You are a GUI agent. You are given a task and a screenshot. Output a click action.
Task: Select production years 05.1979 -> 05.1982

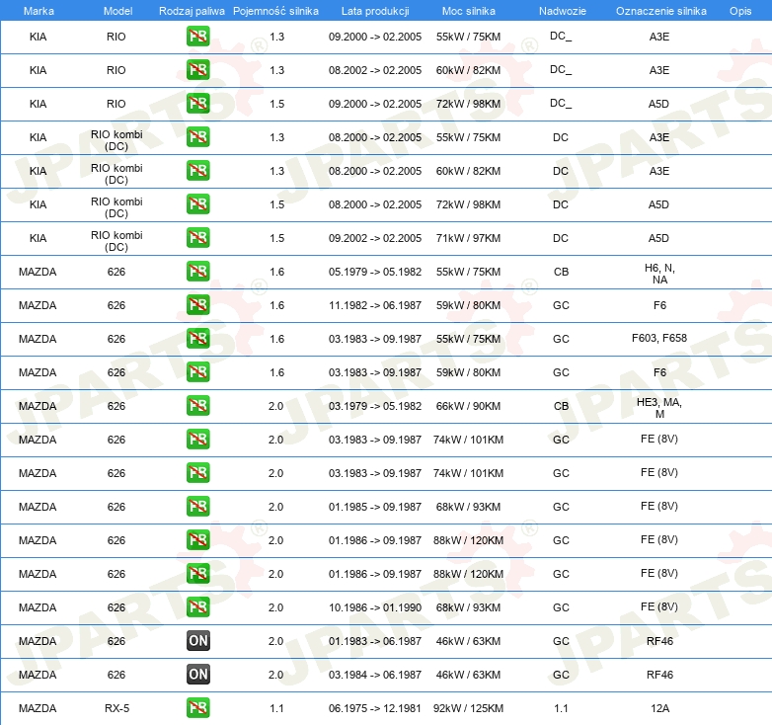(375, 272)
